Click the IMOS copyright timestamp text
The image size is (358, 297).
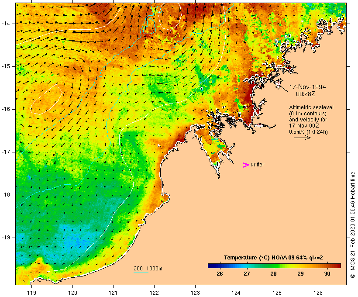(x=352, y=225)
